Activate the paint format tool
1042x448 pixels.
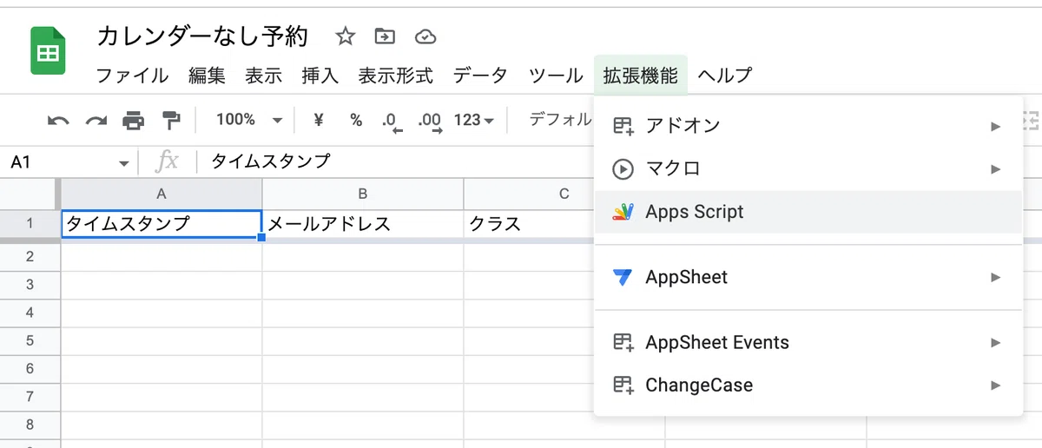point(172,121)
